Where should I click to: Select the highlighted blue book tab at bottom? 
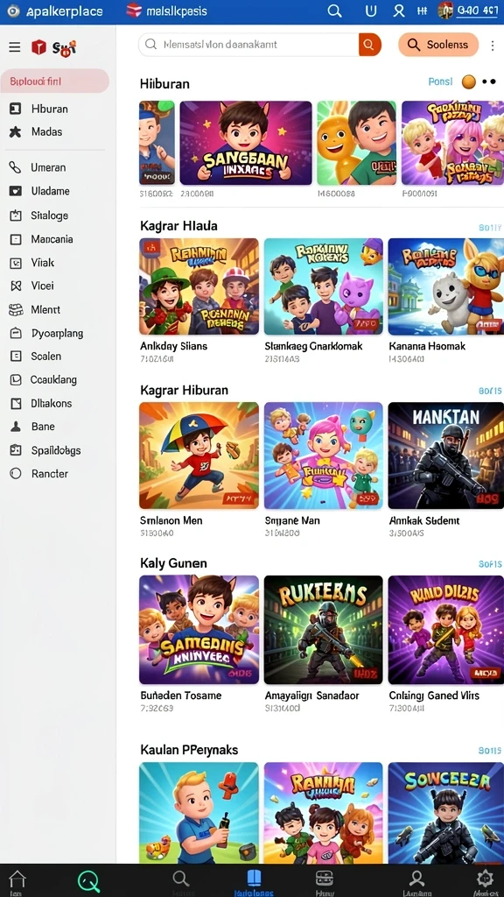pos(254,881)
